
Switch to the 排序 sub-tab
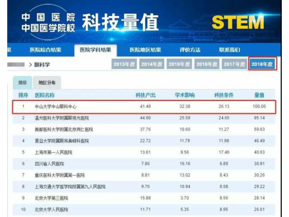tap(22, 83)
